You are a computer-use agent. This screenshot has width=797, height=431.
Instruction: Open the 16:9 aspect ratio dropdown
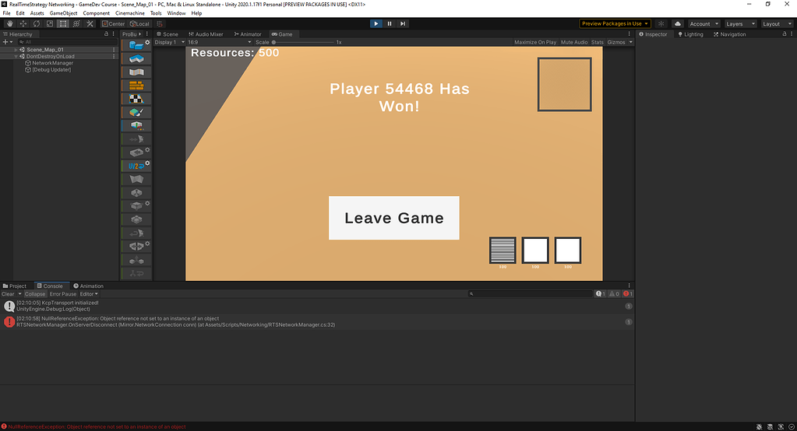[220, 42]
